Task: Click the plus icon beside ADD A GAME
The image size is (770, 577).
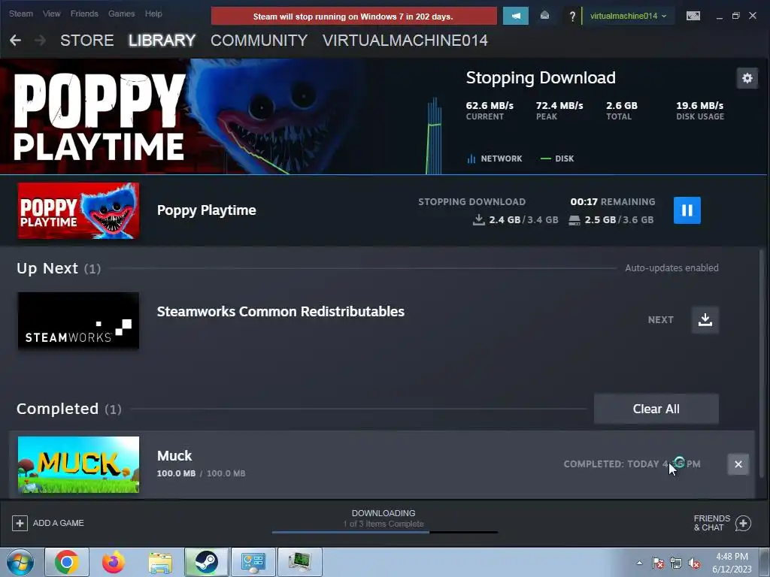Action: pyautogui.click(x=20, y=523)
